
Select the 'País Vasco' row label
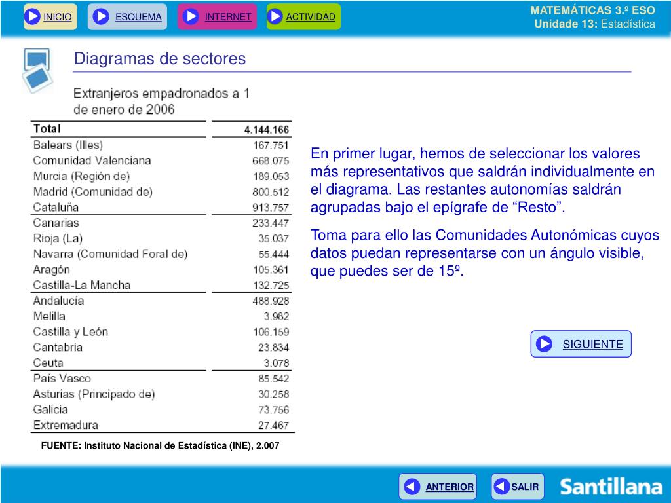[62, 379]
